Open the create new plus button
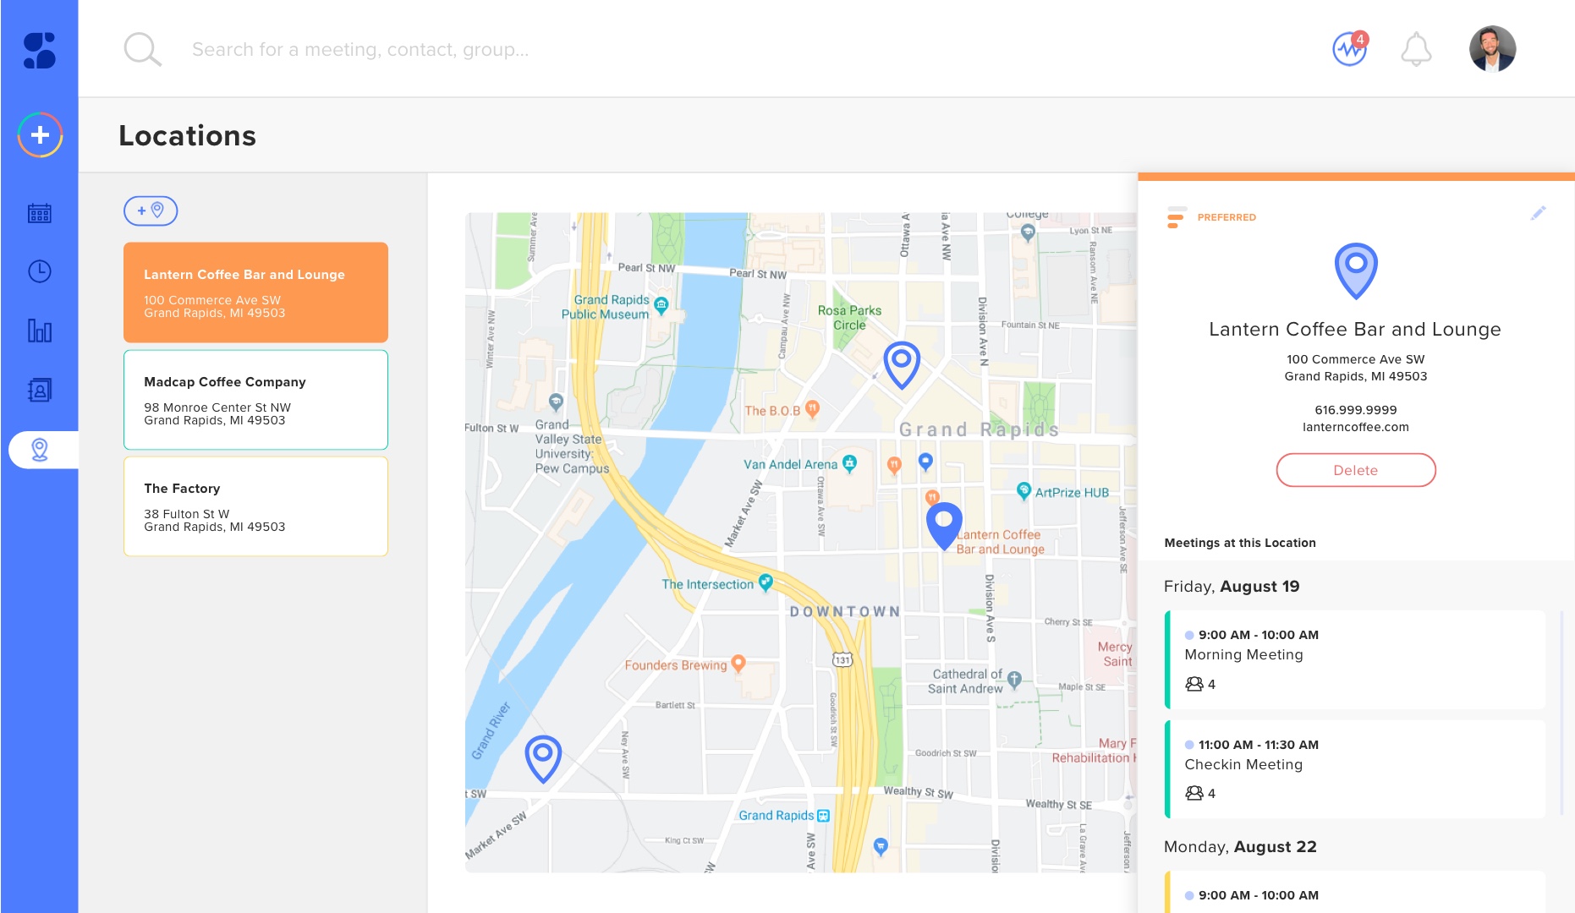Viewport: 1575px width, 913px height. [x=40, y=135]
